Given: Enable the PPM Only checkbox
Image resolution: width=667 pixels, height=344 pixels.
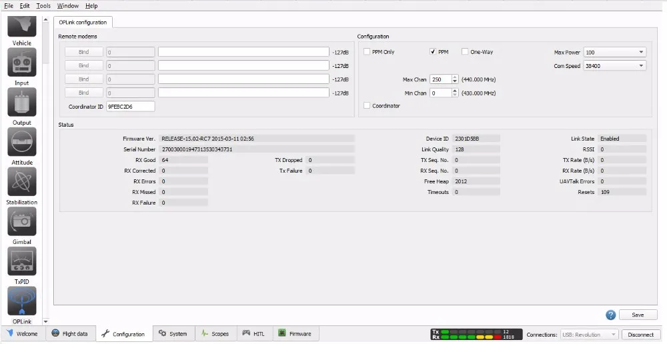Looking at the screenshot, I should 367,52.
